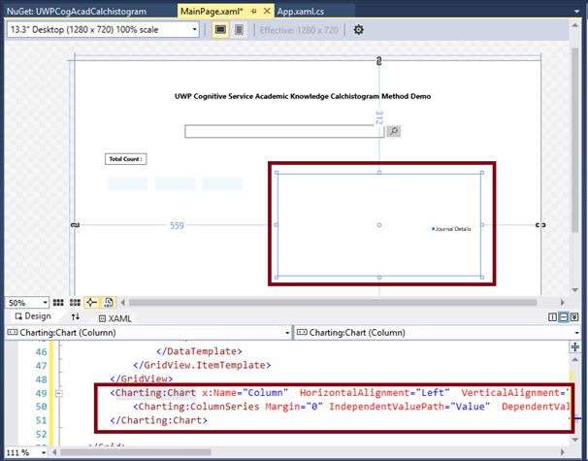Click the left margin chain link icon
Image resolution: width=588 pixels, height=461 pixels.
[75, 225]
